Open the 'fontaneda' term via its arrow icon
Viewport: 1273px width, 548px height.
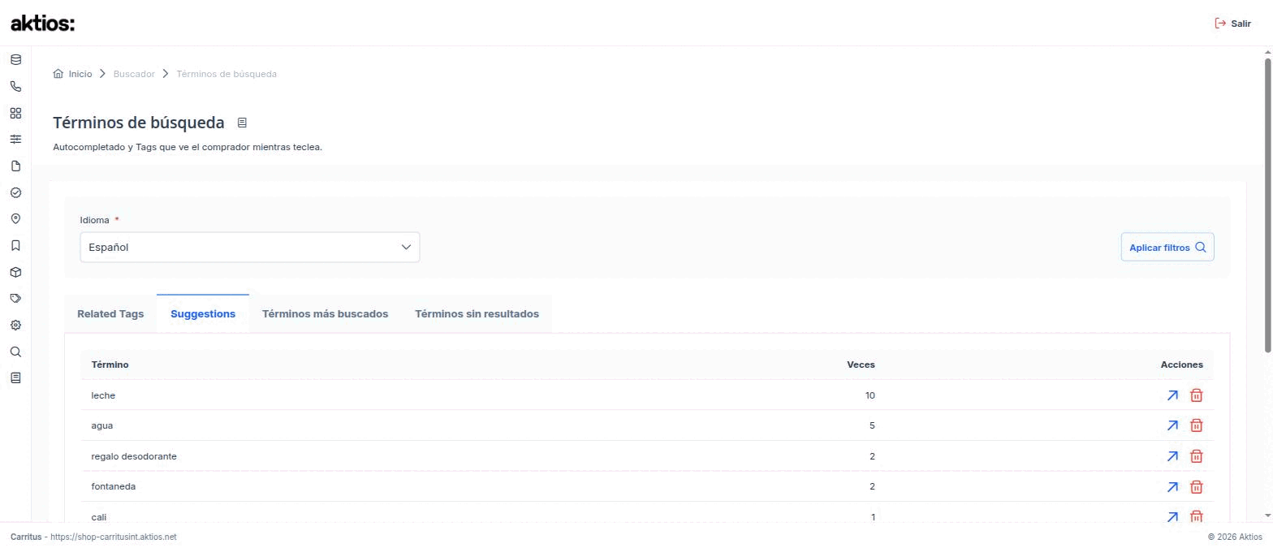coord(1172,487)
